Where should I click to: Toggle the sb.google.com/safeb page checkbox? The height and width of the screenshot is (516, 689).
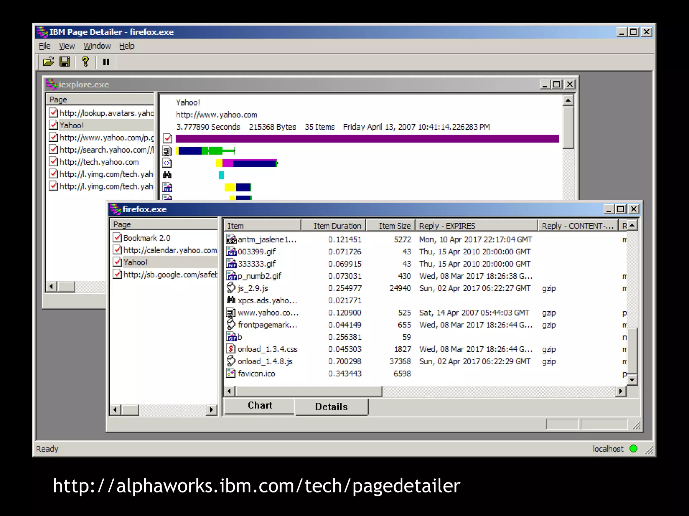117,274
